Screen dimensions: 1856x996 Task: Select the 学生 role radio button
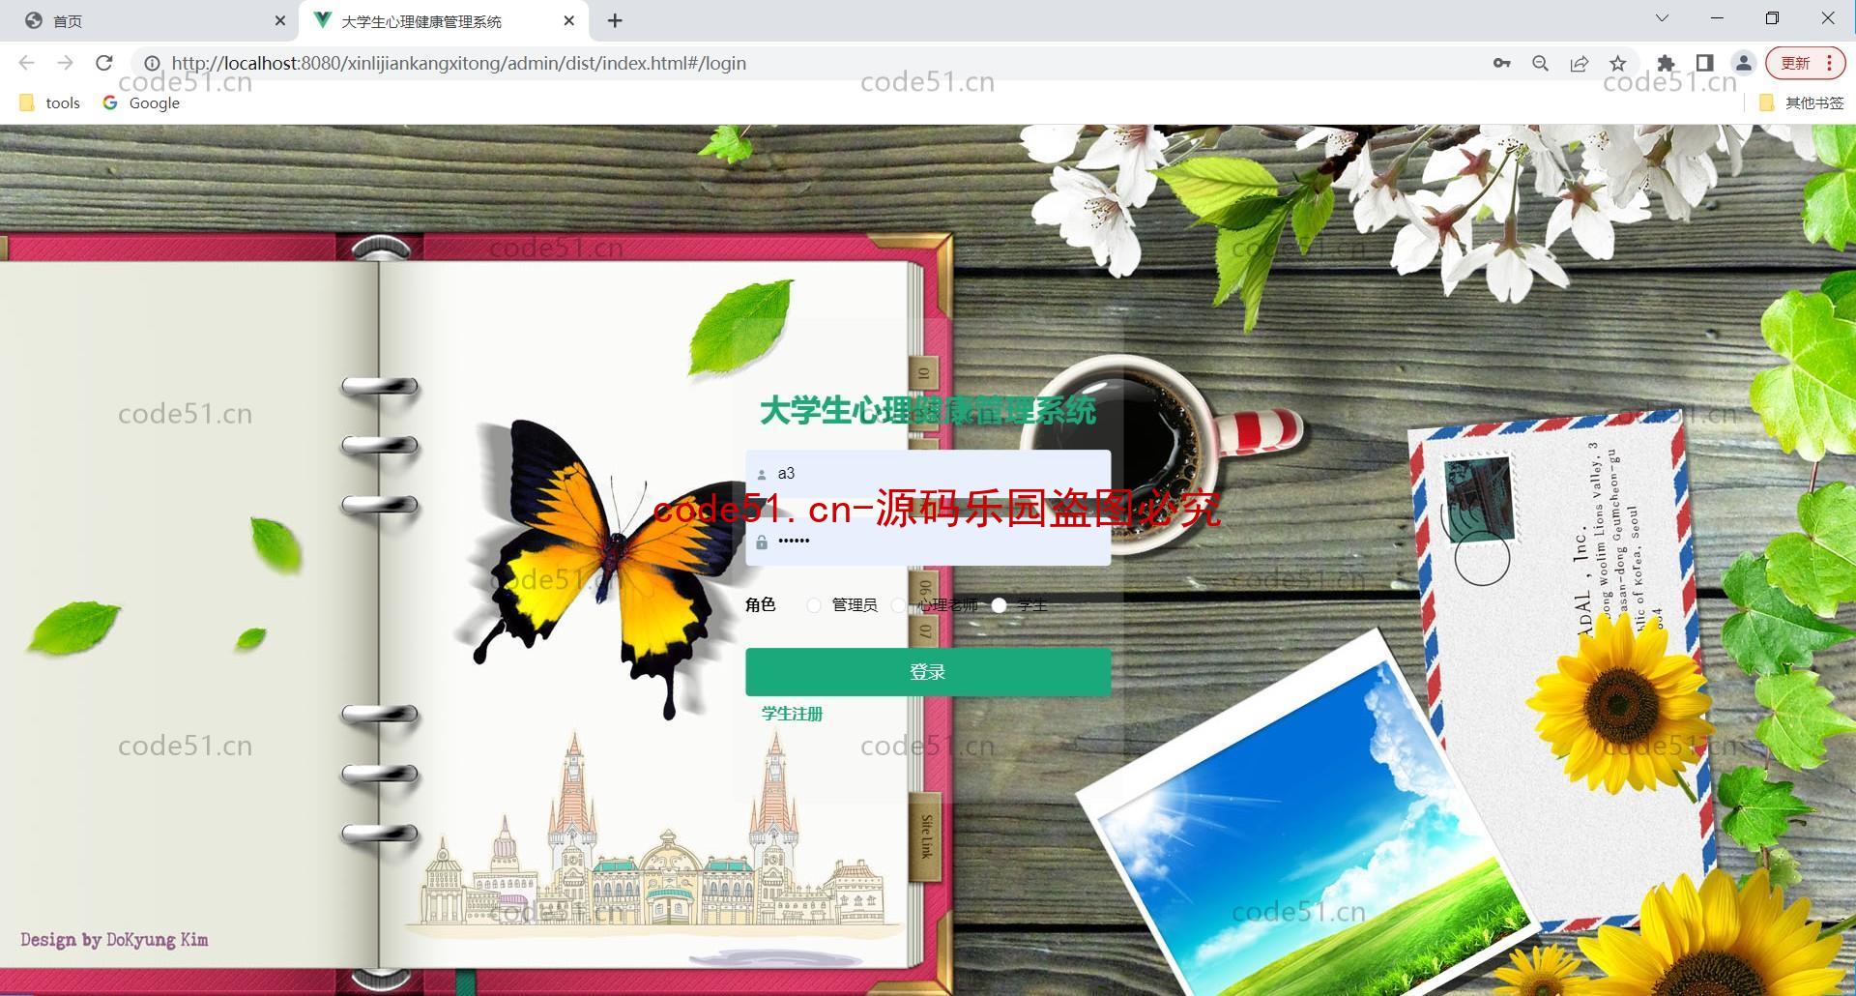[x=999, y=605]
